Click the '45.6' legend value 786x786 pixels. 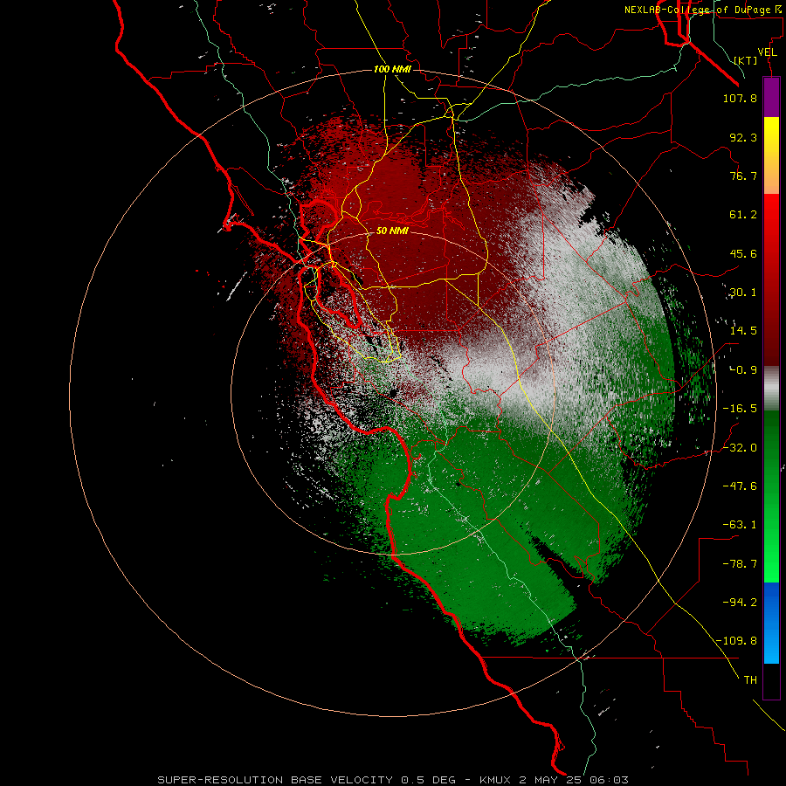[743, 253]
